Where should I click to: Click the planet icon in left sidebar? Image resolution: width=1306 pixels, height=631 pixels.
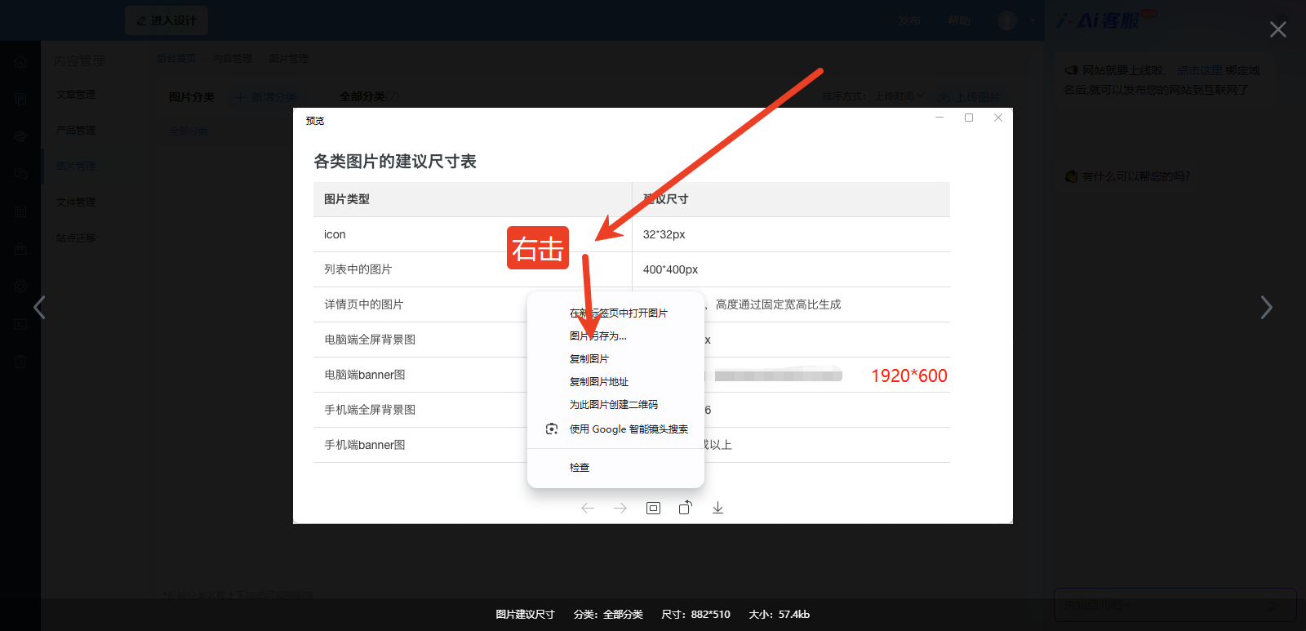click(x=20, y=136)
